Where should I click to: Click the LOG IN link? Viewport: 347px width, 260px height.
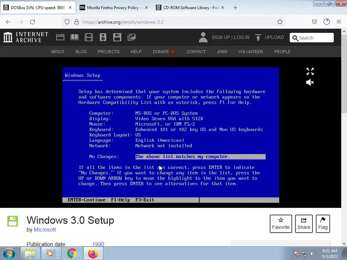[x=241, y=37]
